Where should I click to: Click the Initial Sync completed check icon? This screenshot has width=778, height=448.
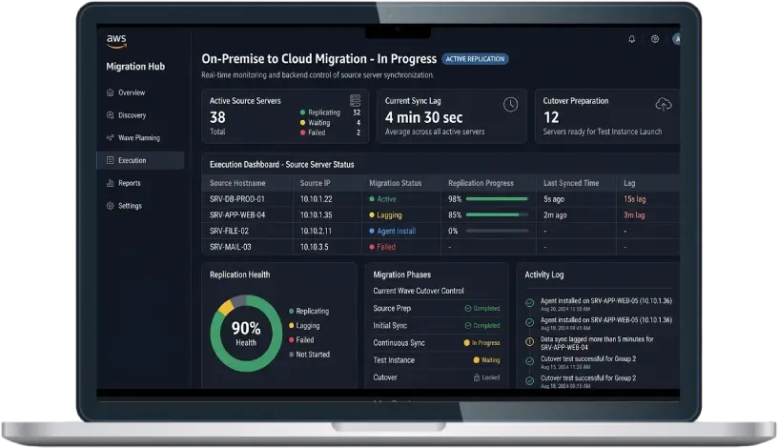pyautogui.click(x=467, y=325)
